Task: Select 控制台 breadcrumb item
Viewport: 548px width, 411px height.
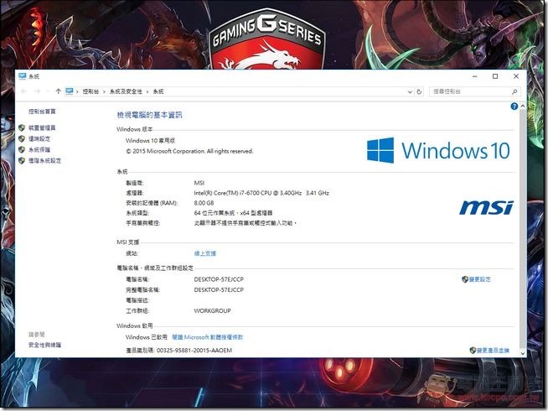Action: click(90, 91)
